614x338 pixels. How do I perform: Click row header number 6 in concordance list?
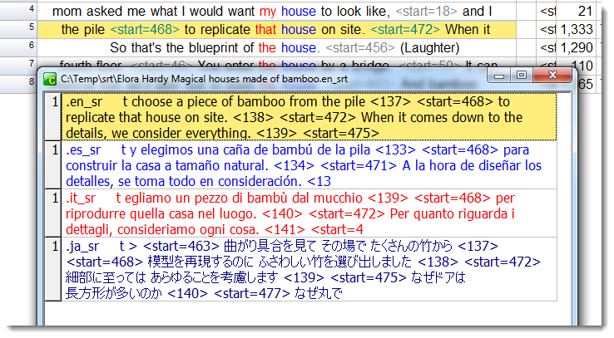(x=31, y=65)
